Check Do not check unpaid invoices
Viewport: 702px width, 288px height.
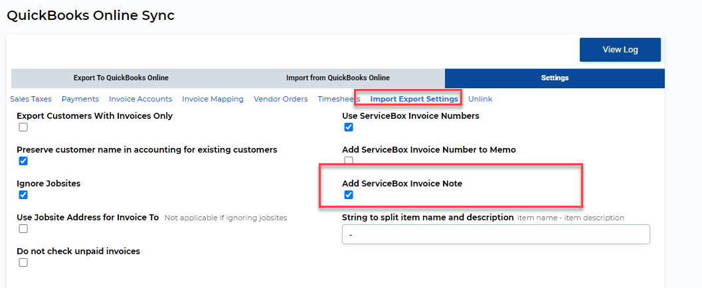23,263
